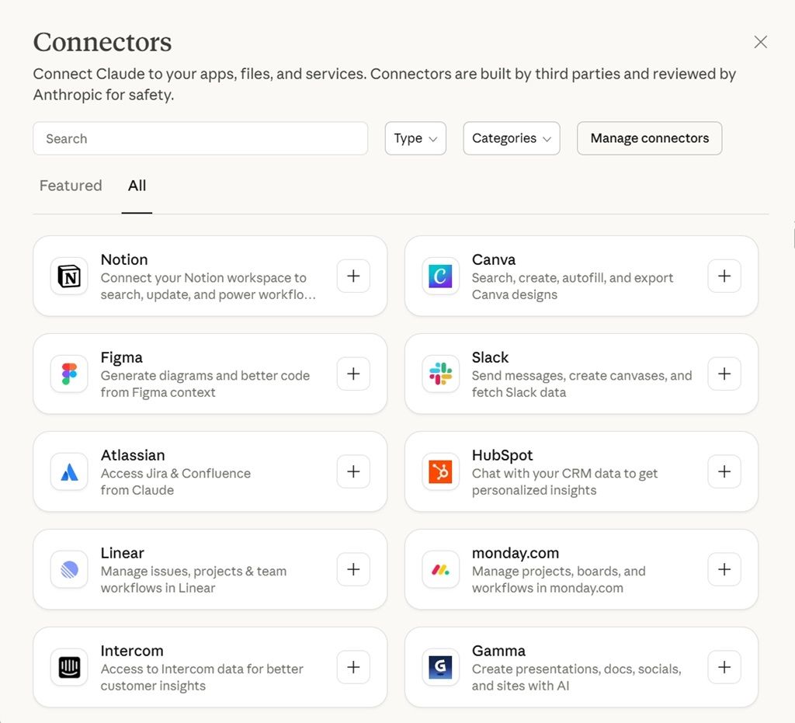Screen dimensions: 795x723
Task: Click the Atlassian logo icon
Action: (x=69, y=472)
